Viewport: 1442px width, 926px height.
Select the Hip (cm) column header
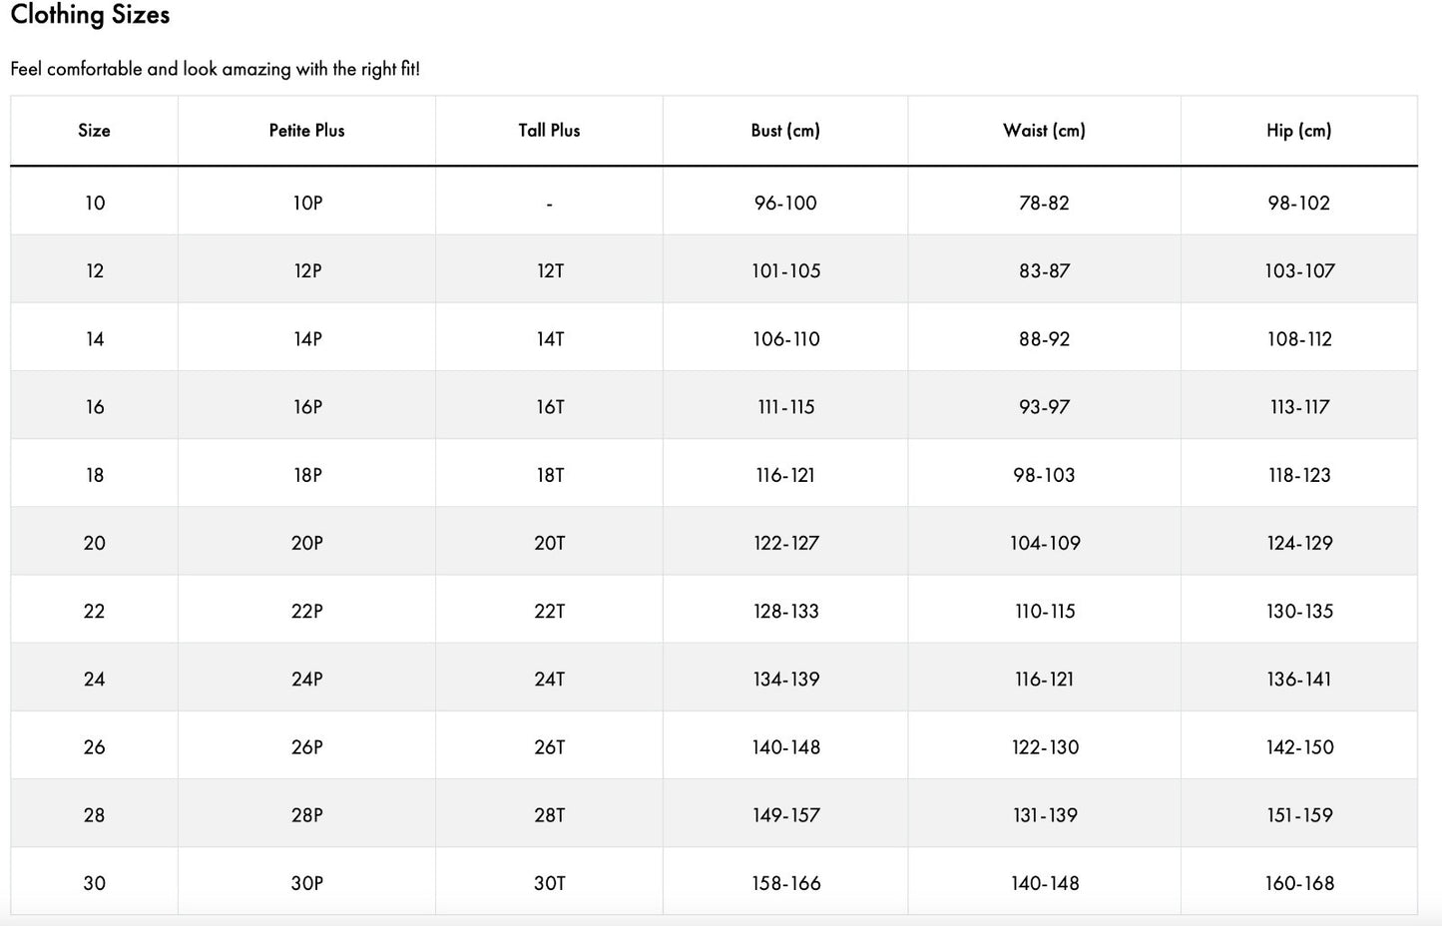pyautogui.click(x=1298, y=131)
